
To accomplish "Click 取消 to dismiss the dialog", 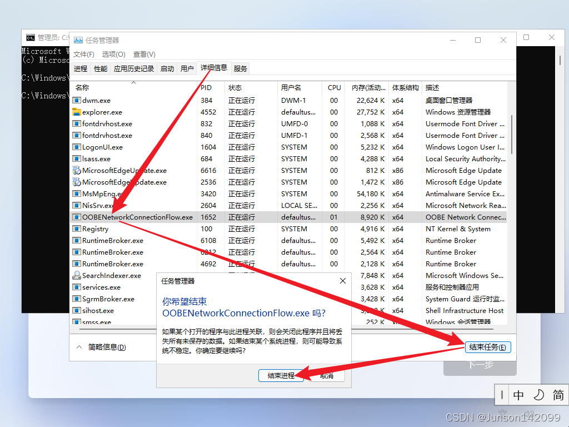I will pos(327,375).
